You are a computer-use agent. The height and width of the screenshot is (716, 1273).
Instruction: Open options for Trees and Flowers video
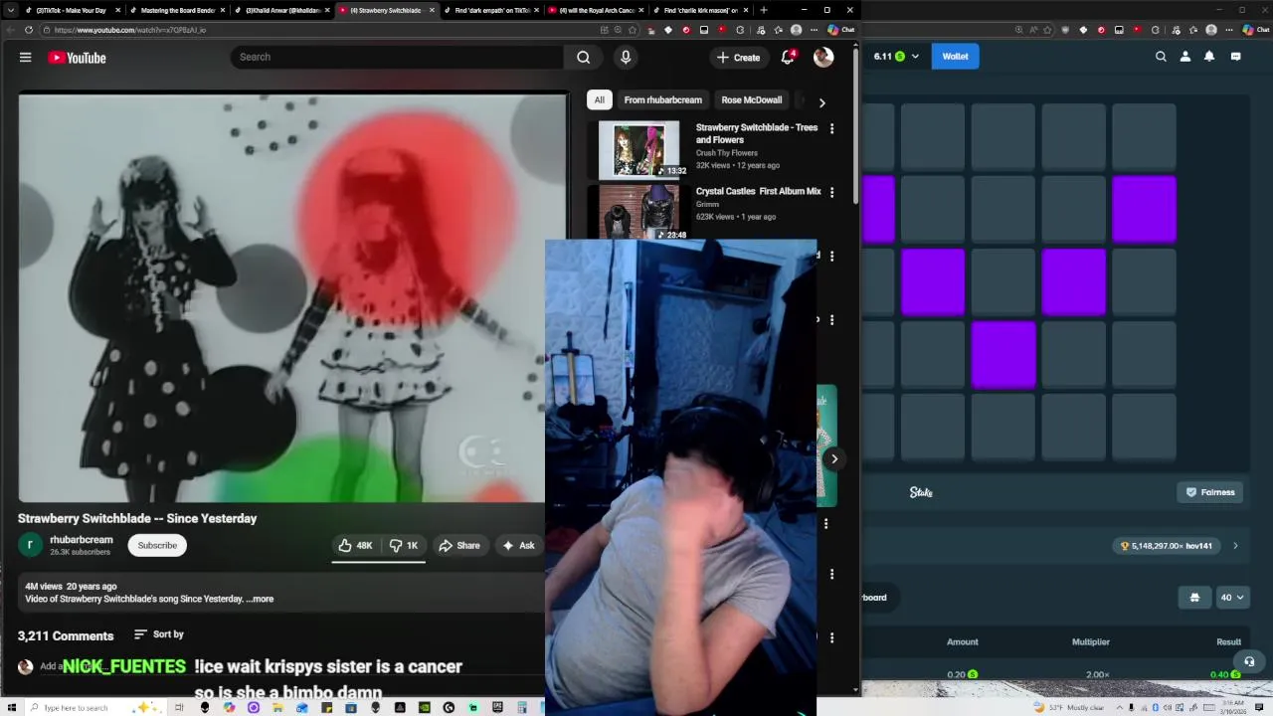pyautogui.click(x=832, y=128)
